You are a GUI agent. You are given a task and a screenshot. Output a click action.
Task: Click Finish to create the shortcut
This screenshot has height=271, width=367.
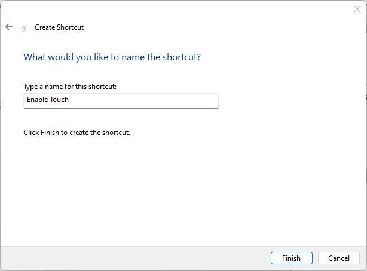click(292, 258)
